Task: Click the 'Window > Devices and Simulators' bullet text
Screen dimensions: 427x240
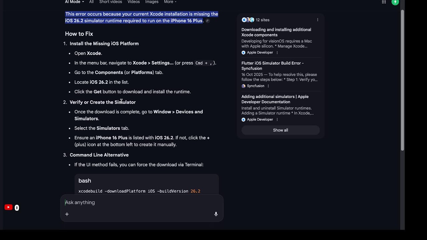Action: pyautogui.click(x=138, y=115)
